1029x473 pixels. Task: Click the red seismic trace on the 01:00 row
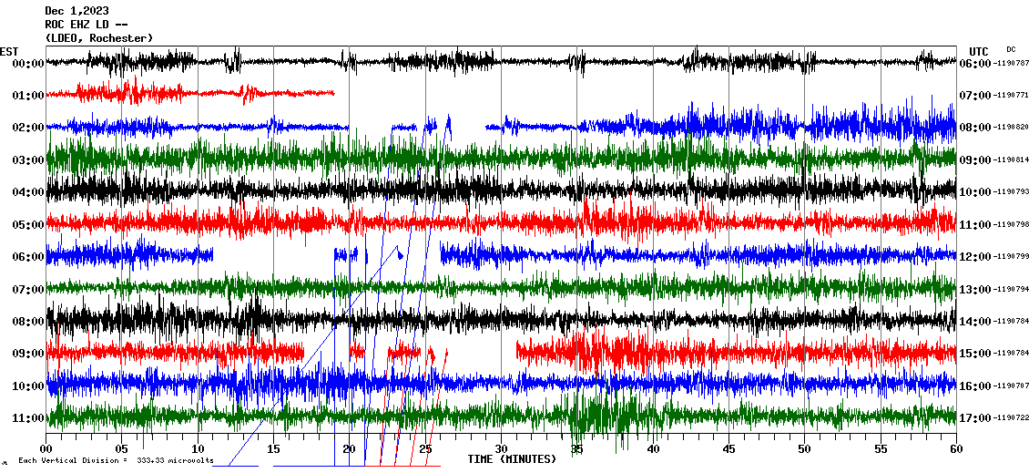(190, 93)
